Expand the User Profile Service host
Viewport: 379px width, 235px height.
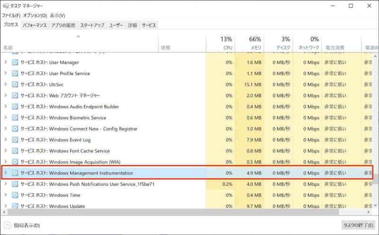coord(6,73)
